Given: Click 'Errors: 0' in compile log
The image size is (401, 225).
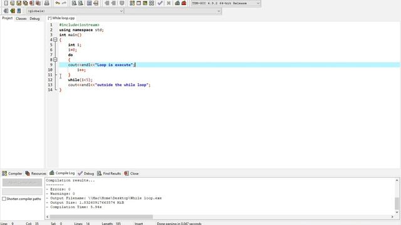Looking at the screenshot, I should tap(58, 189).
